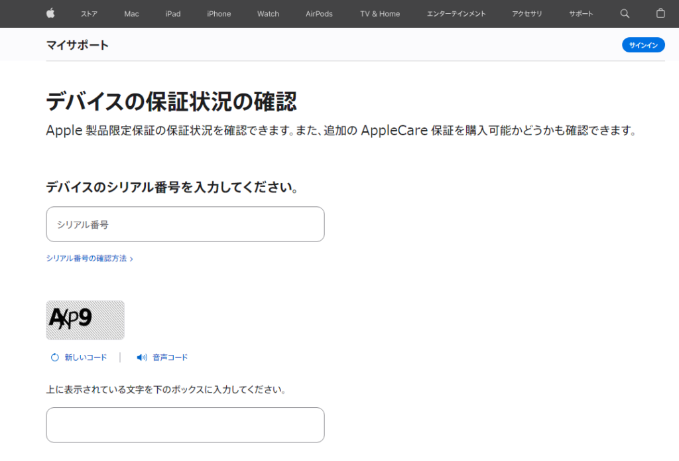Click the Apple logo icon
This screenshot has height=461, width=679.
[50, 13]
